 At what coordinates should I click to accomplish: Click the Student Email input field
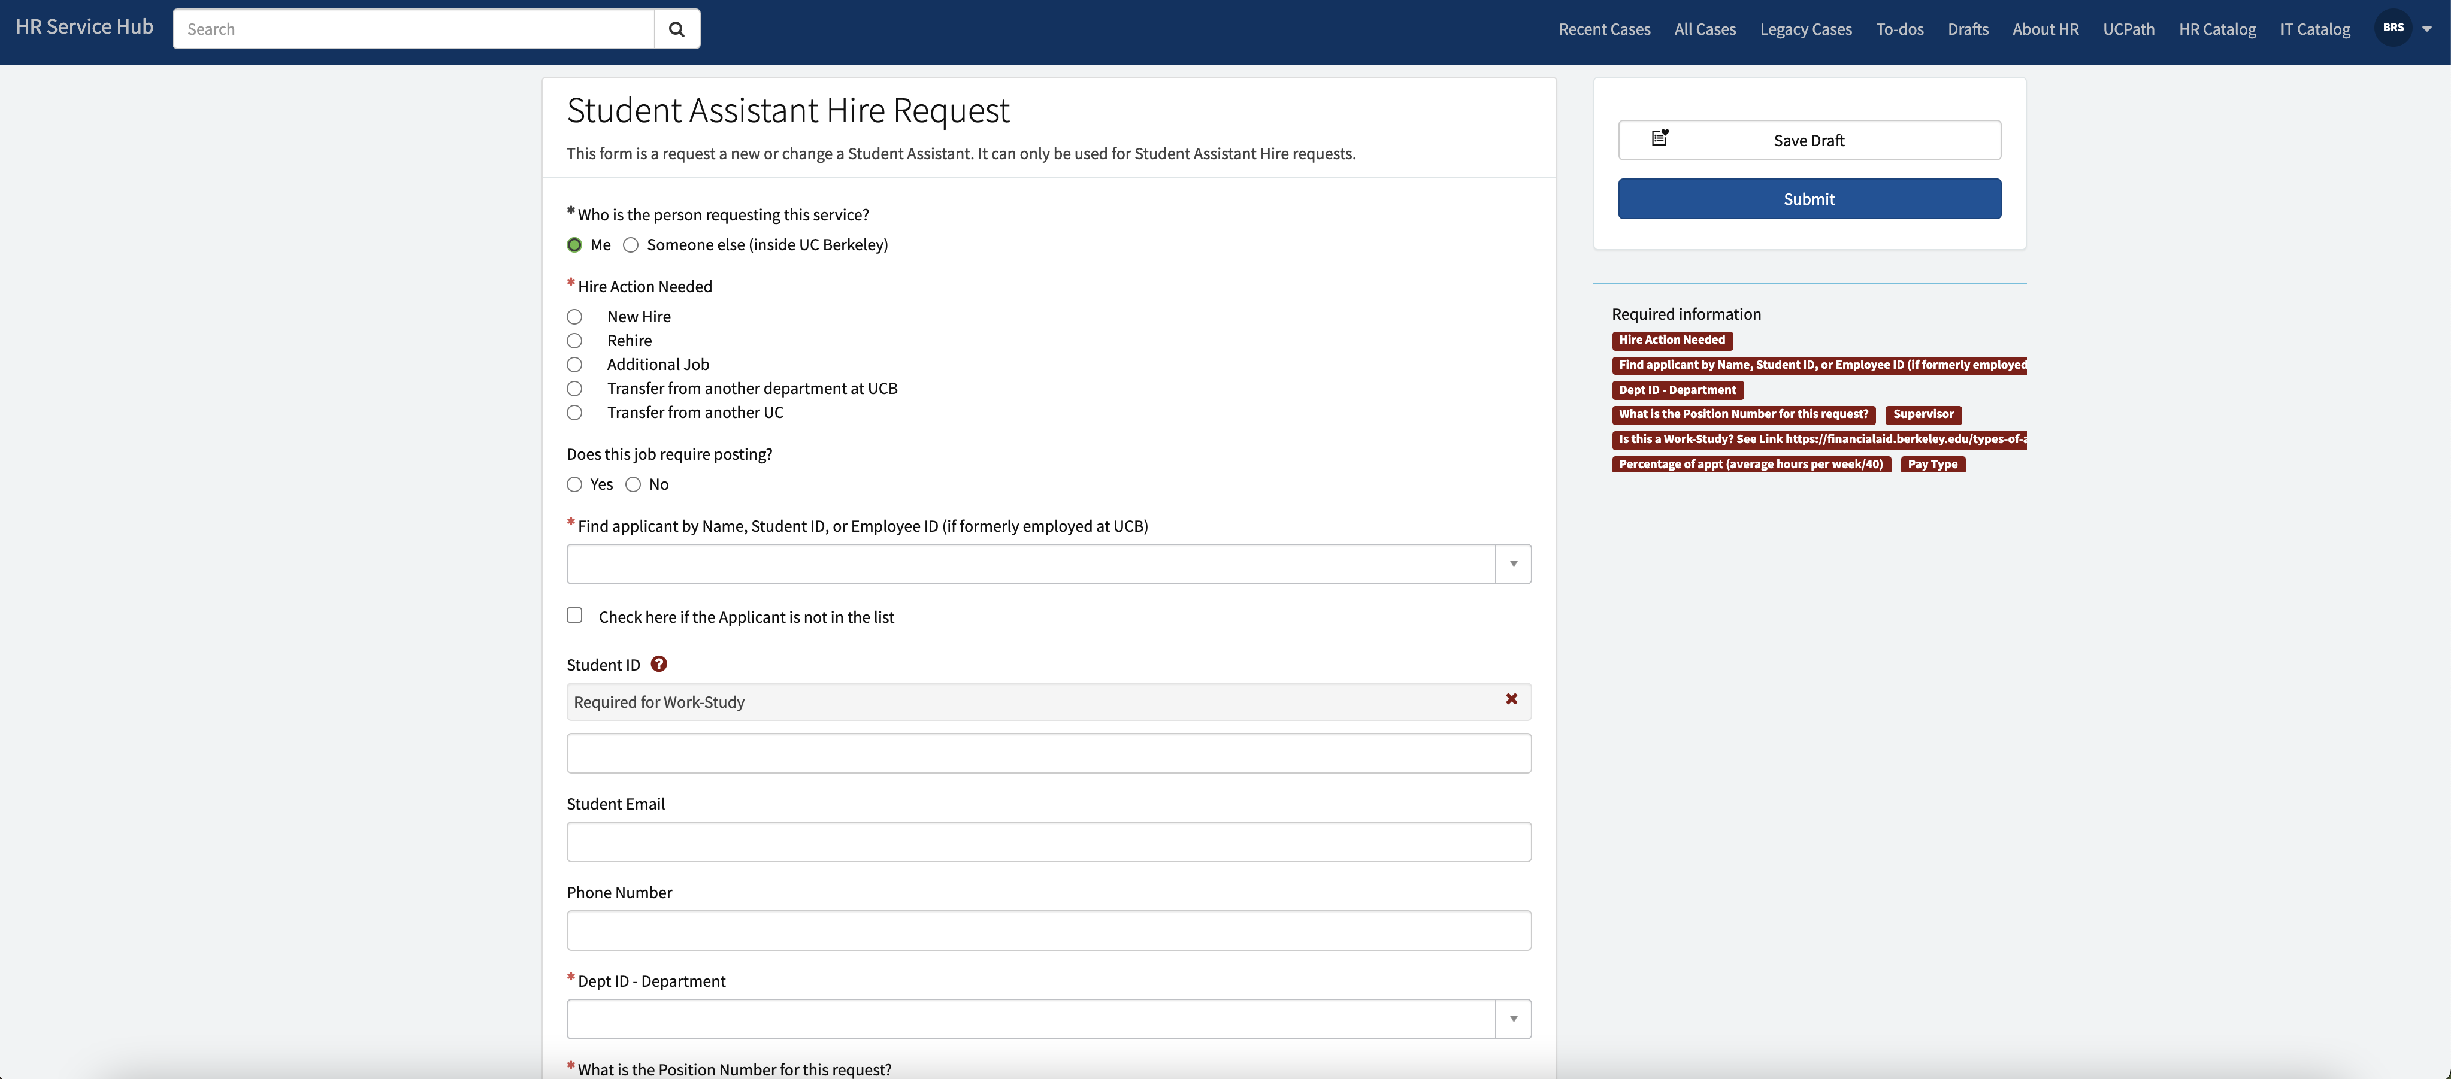[x=1049, y=841]
